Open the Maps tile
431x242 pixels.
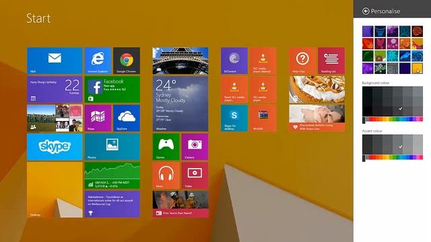pos(98,118)
